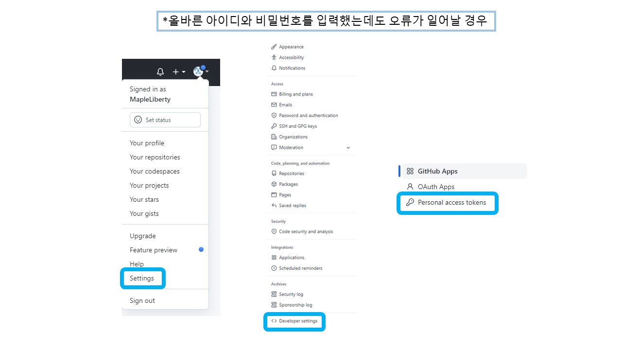Click the Security log icon

pyautogui.click(x=274, y=295)
